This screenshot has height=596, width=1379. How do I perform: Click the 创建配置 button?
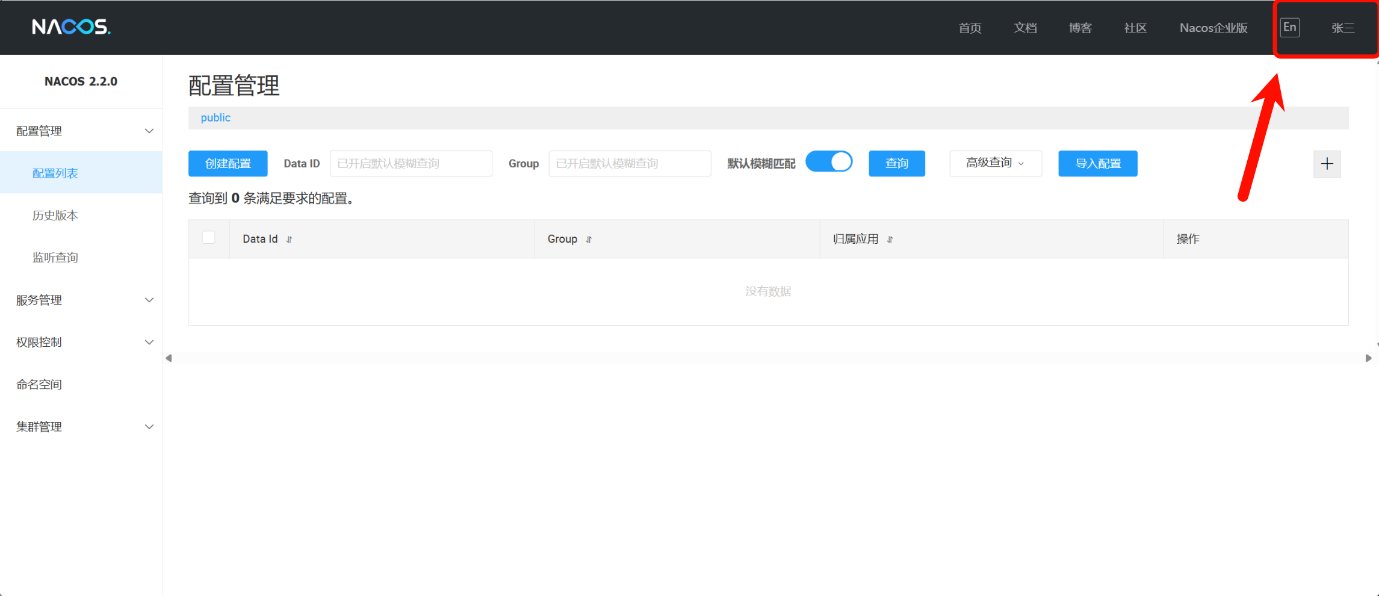pyautogui.click(x=228, y=164)
